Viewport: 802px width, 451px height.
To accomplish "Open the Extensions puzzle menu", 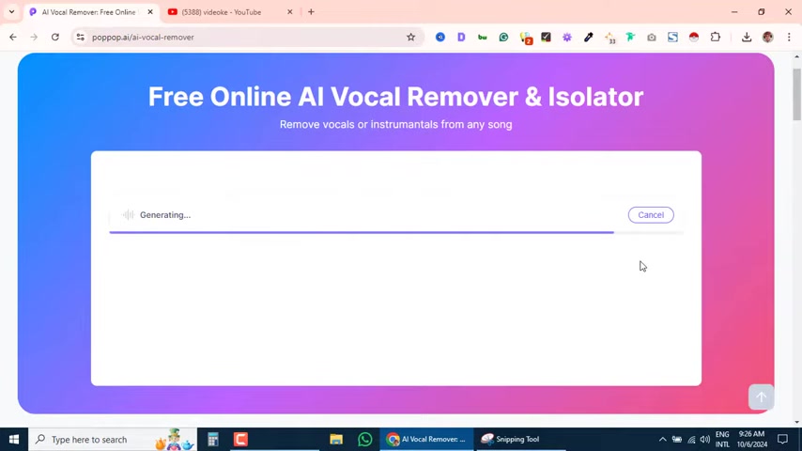I will [x=716, y=37].
